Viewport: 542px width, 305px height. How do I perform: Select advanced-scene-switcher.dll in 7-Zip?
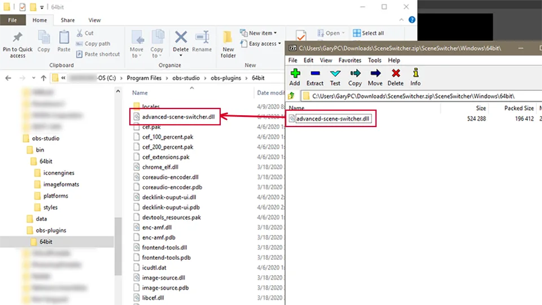click(x=333, y=119)
